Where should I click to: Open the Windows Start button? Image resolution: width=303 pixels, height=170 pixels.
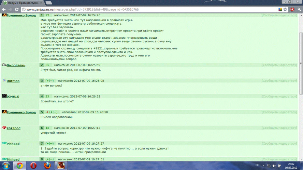pyautogui.click(x=6, y=166)
